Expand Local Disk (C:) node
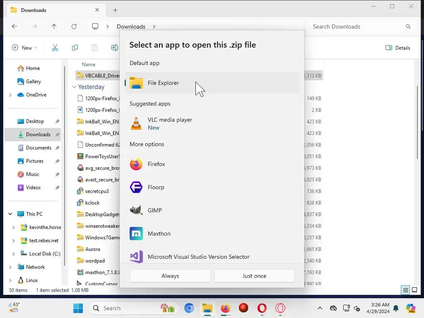 coord(14,254)
